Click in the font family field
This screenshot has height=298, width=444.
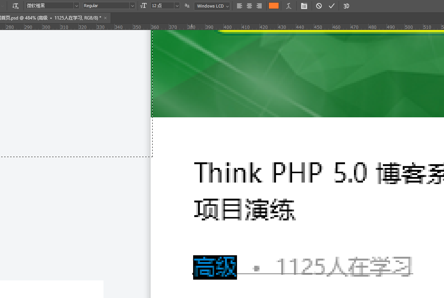pyautogui.click(x=50, y=6)
